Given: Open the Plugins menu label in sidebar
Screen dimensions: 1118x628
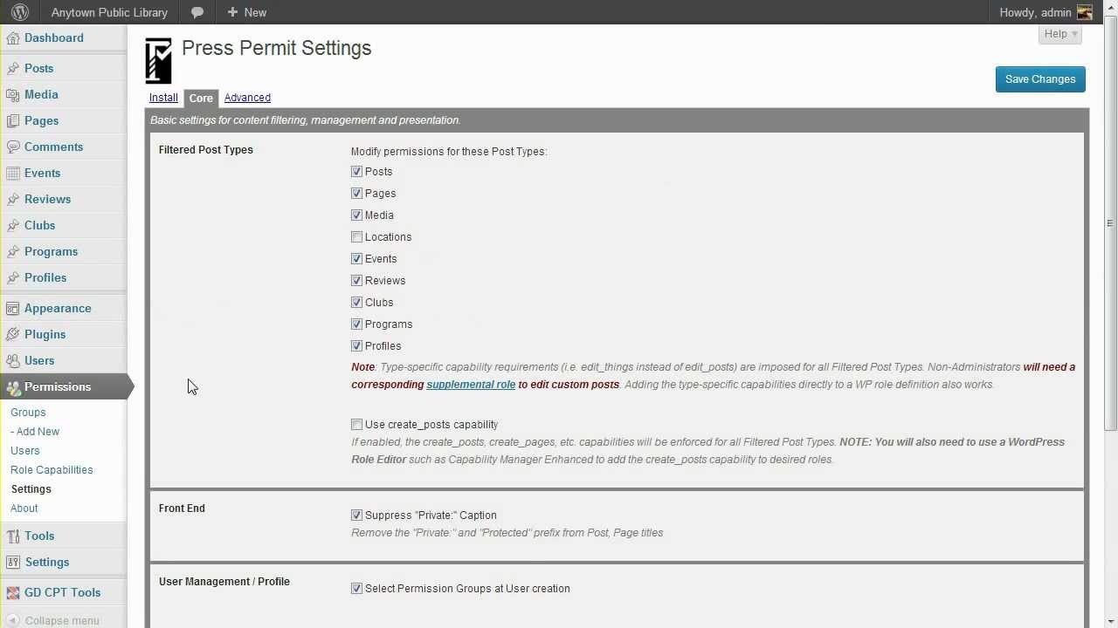Looking at the screenshot, I should coord(45,334).
